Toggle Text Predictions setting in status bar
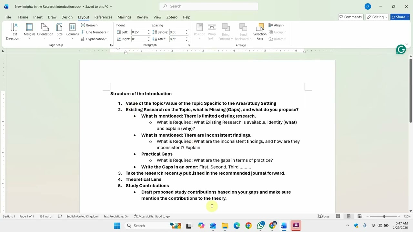The width and height of the screenshot is (413, 232). pyautogui.click(x=116, y=216)
